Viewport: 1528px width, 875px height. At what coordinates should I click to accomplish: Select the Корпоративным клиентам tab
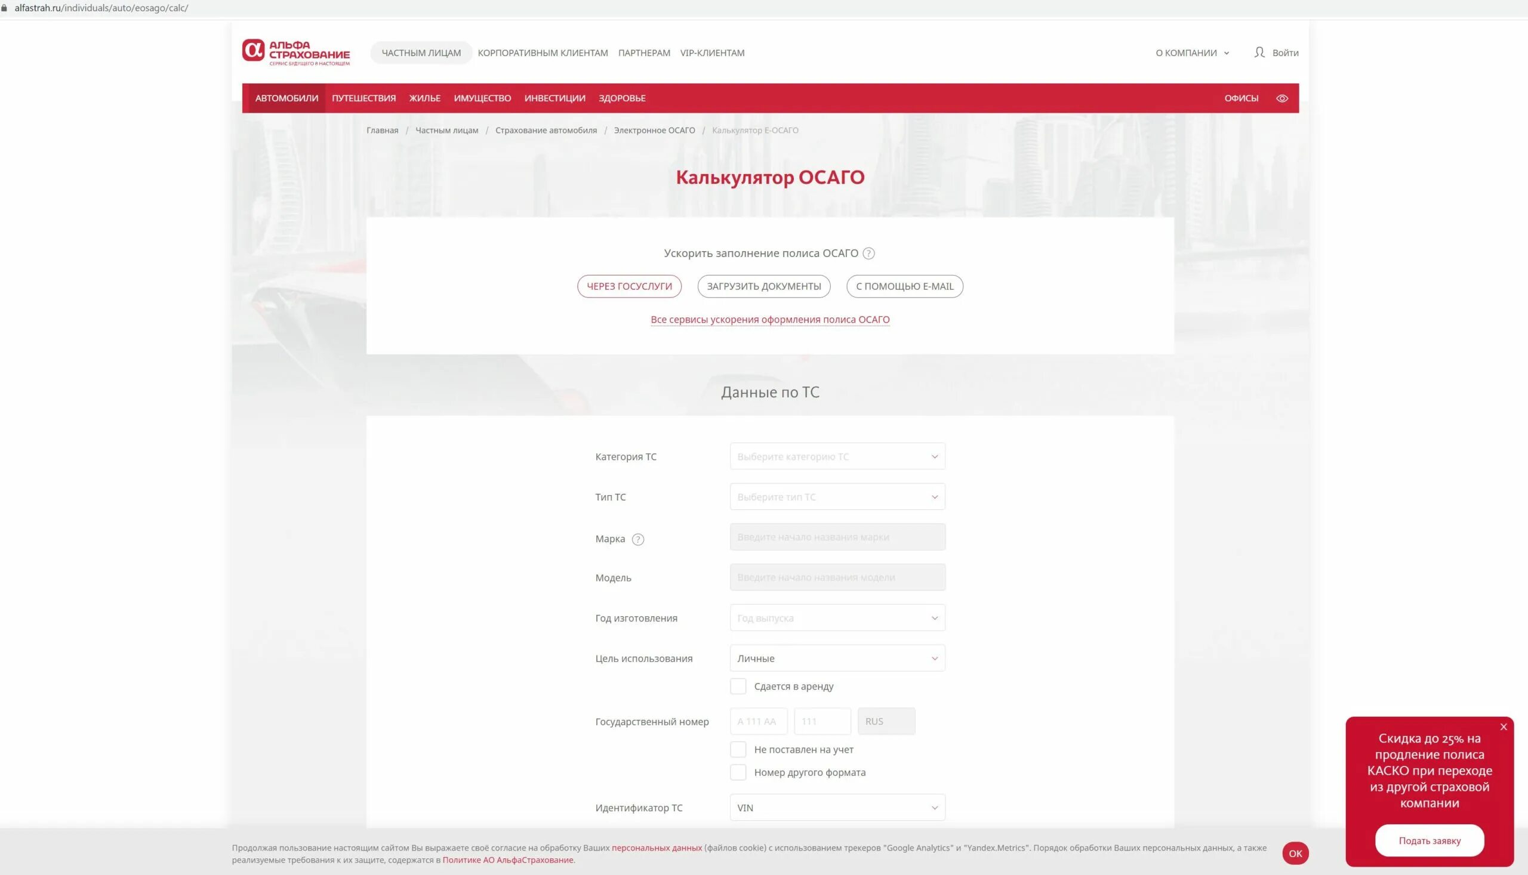click(x=543, y=53)
